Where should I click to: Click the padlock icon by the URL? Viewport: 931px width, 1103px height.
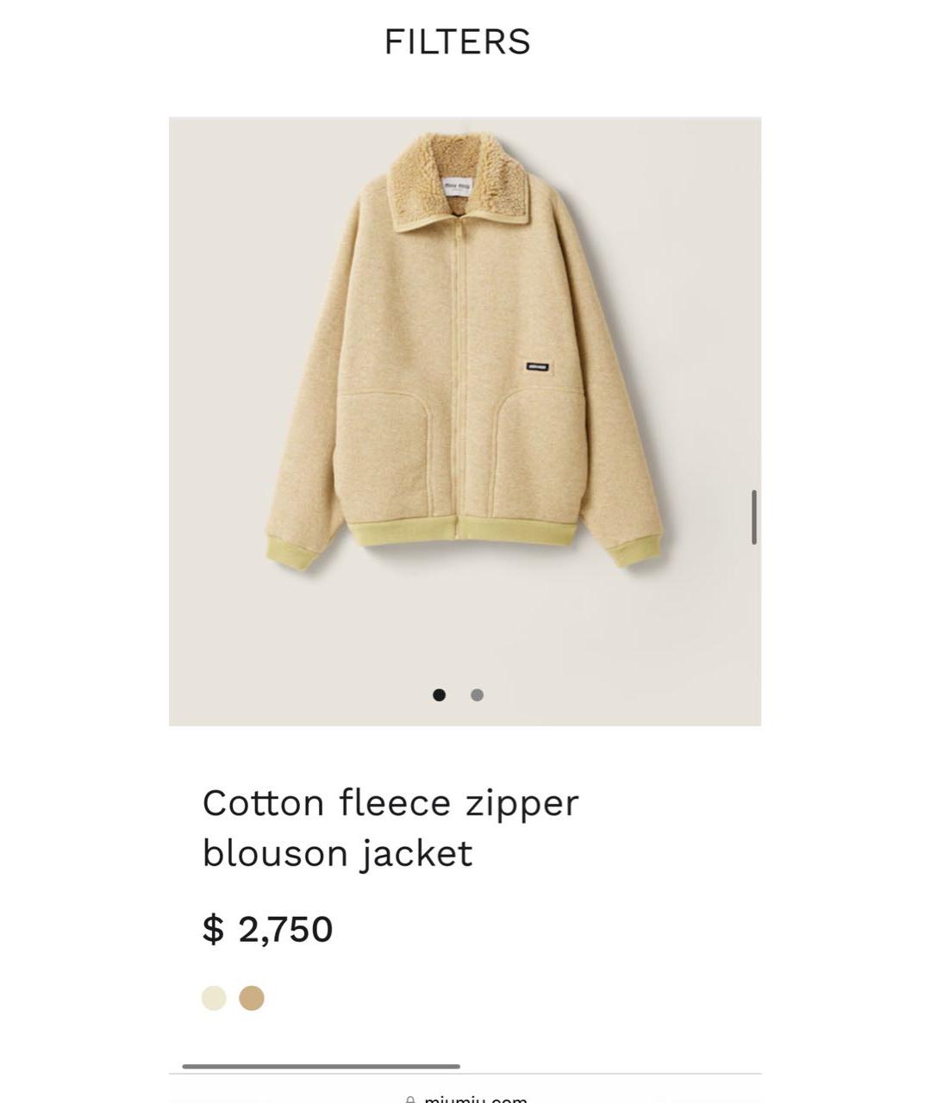click(410, 1100)
